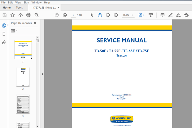Choose the arrow Selection tool
The width and height of the screenshot is (192, 128).
pyautogui.click(x=92, y=15)
